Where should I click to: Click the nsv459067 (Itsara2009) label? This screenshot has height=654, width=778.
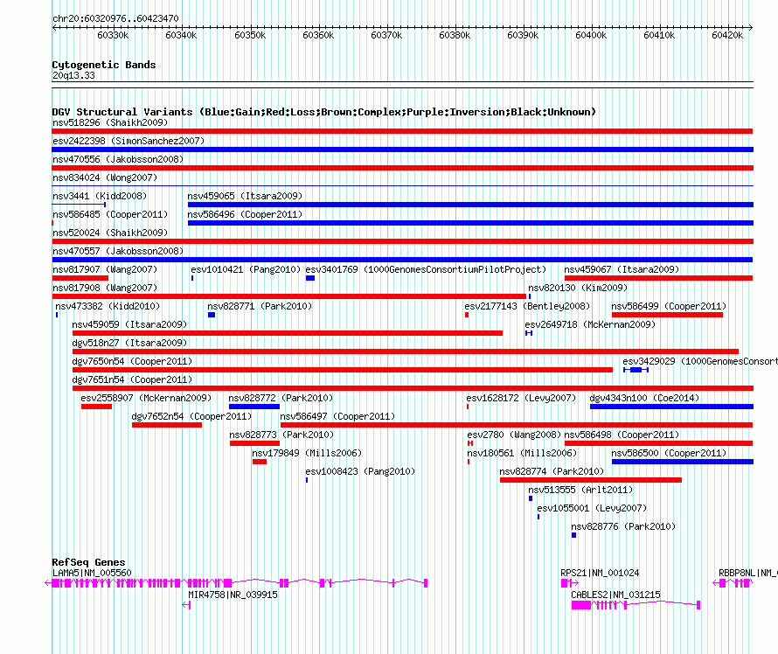point(622,269)
